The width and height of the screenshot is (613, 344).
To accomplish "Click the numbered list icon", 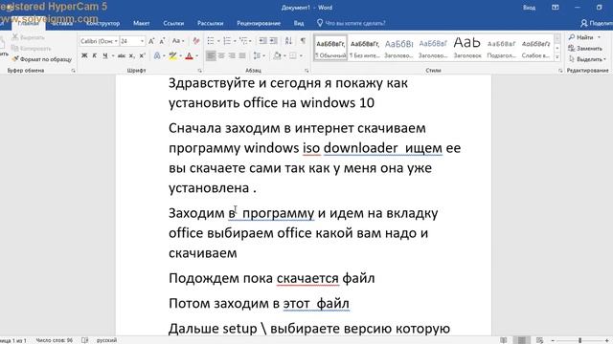I will (x=227, y=41).
